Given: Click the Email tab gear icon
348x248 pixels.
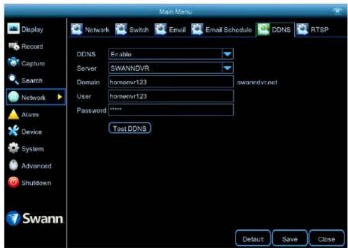Looking at the screenshot, I should point(161,29).
